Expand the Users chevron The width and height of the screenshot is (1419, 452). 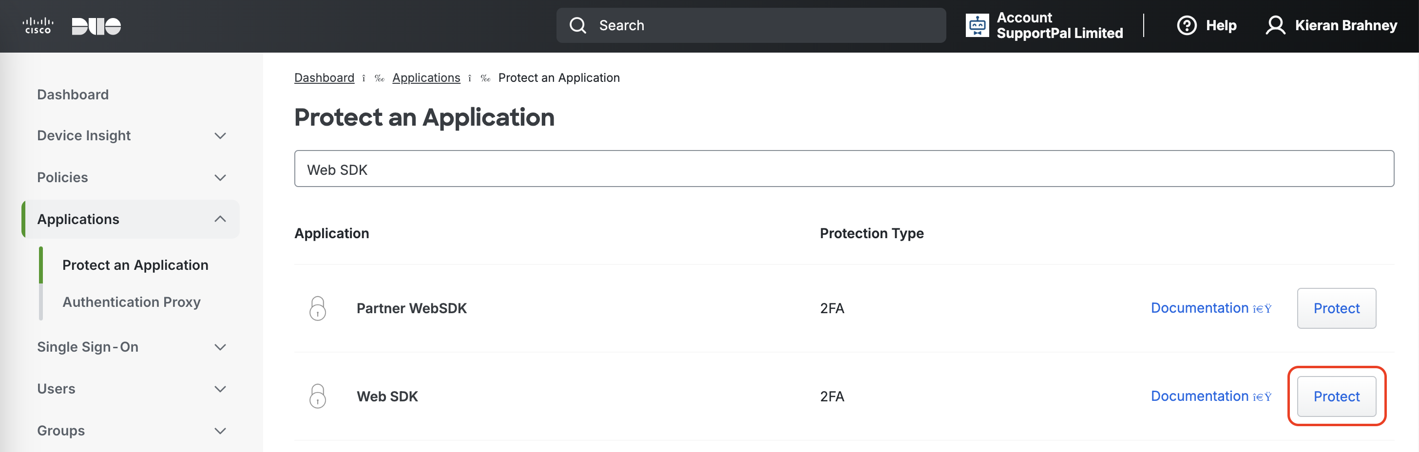[x=220, y=389]
